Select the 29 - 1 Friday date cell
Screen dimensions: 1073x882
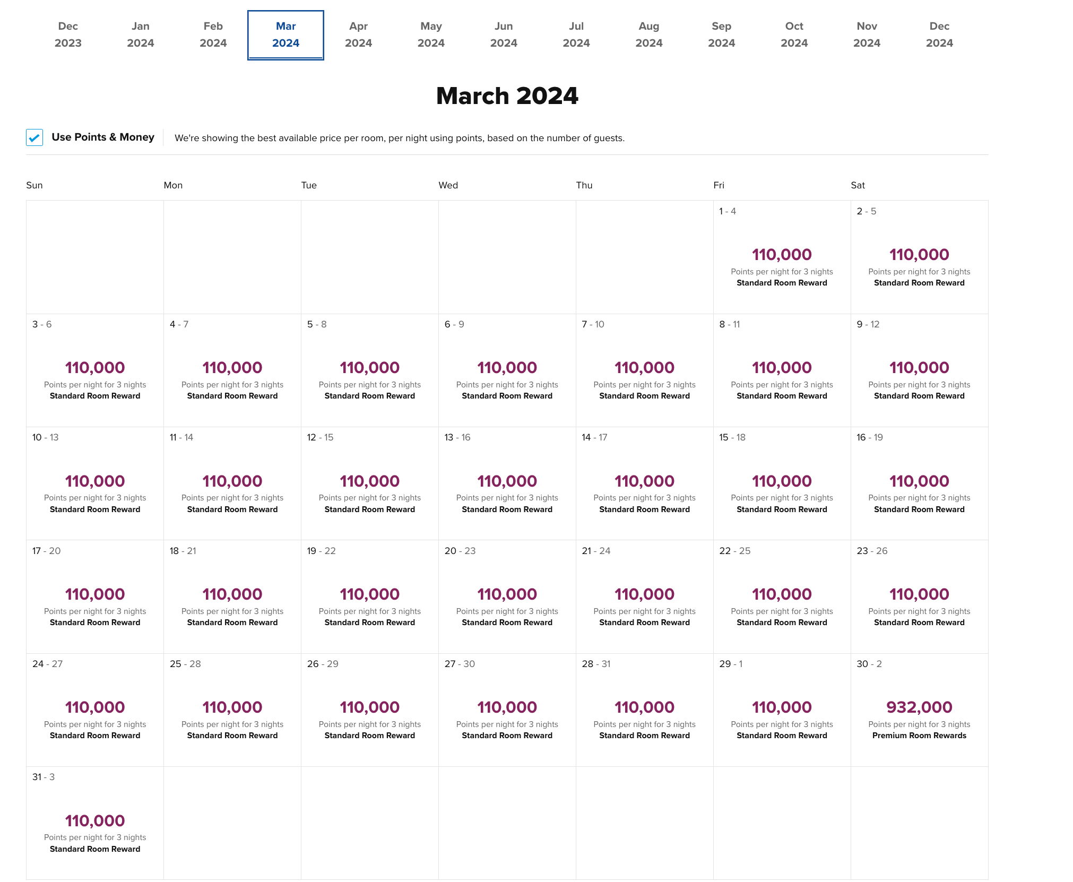(x=782, y=710)
